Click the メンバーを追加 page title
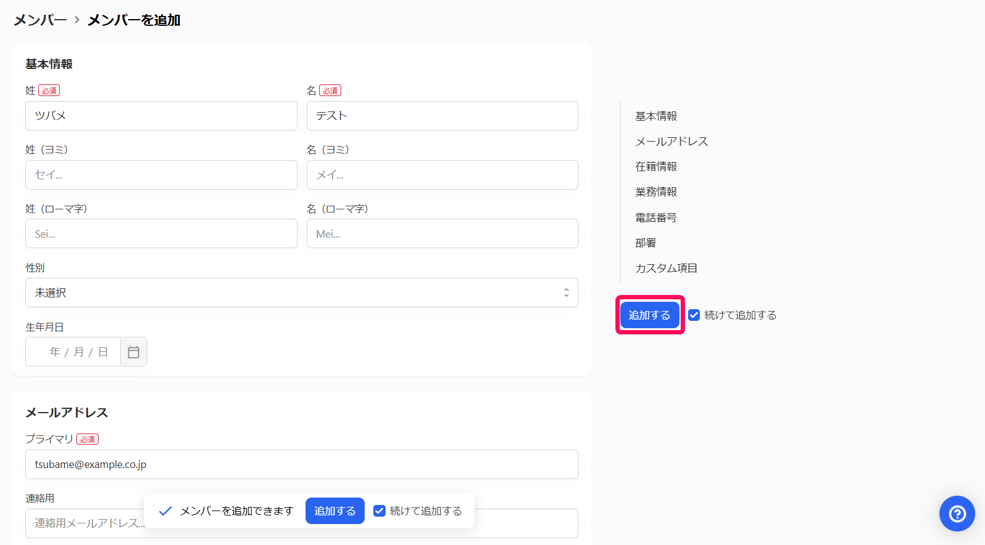985x545 pixels. click(134, 20)
